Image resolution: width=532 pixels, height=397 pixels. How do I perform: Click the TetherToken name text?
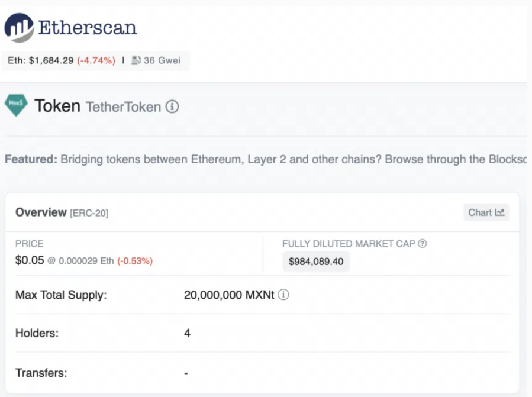[x=123, y=107]
